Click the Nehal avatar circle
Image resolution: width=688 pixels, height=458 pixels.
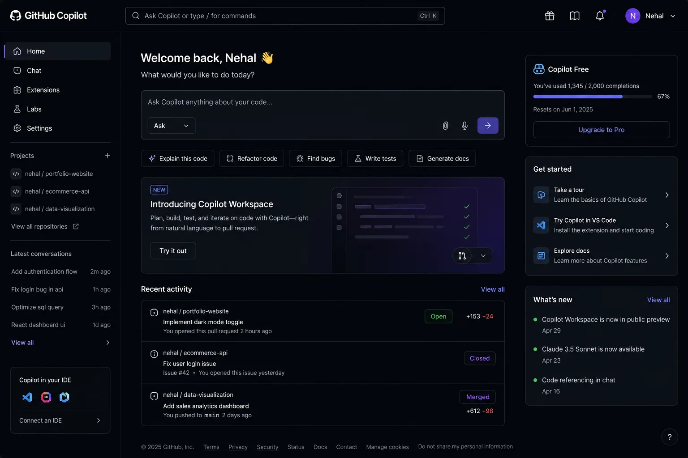pyautogui.click(x=632, y=16)
